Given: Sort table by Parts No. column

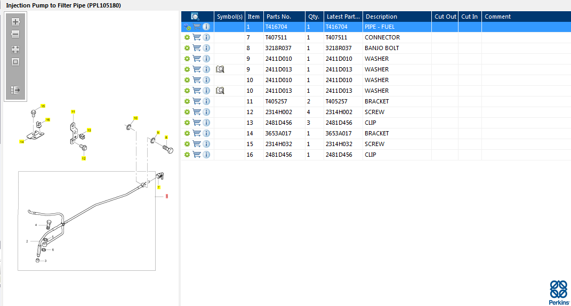Looking at the screenshot, I should pyautogui.click(x=284, y=17).
